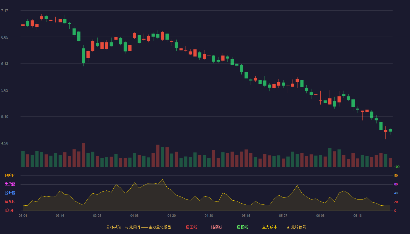The height and width of the screenshot is (234, 410).
Task: Click the 建仓区 zone label
Action: [10, 202]
